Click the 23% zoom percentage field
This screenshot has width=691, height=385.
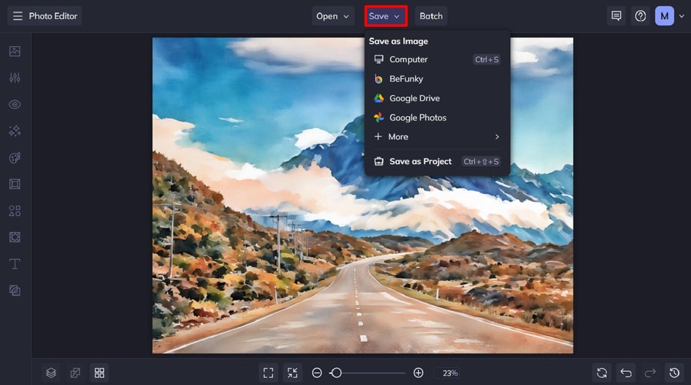[x=450, y=373]
